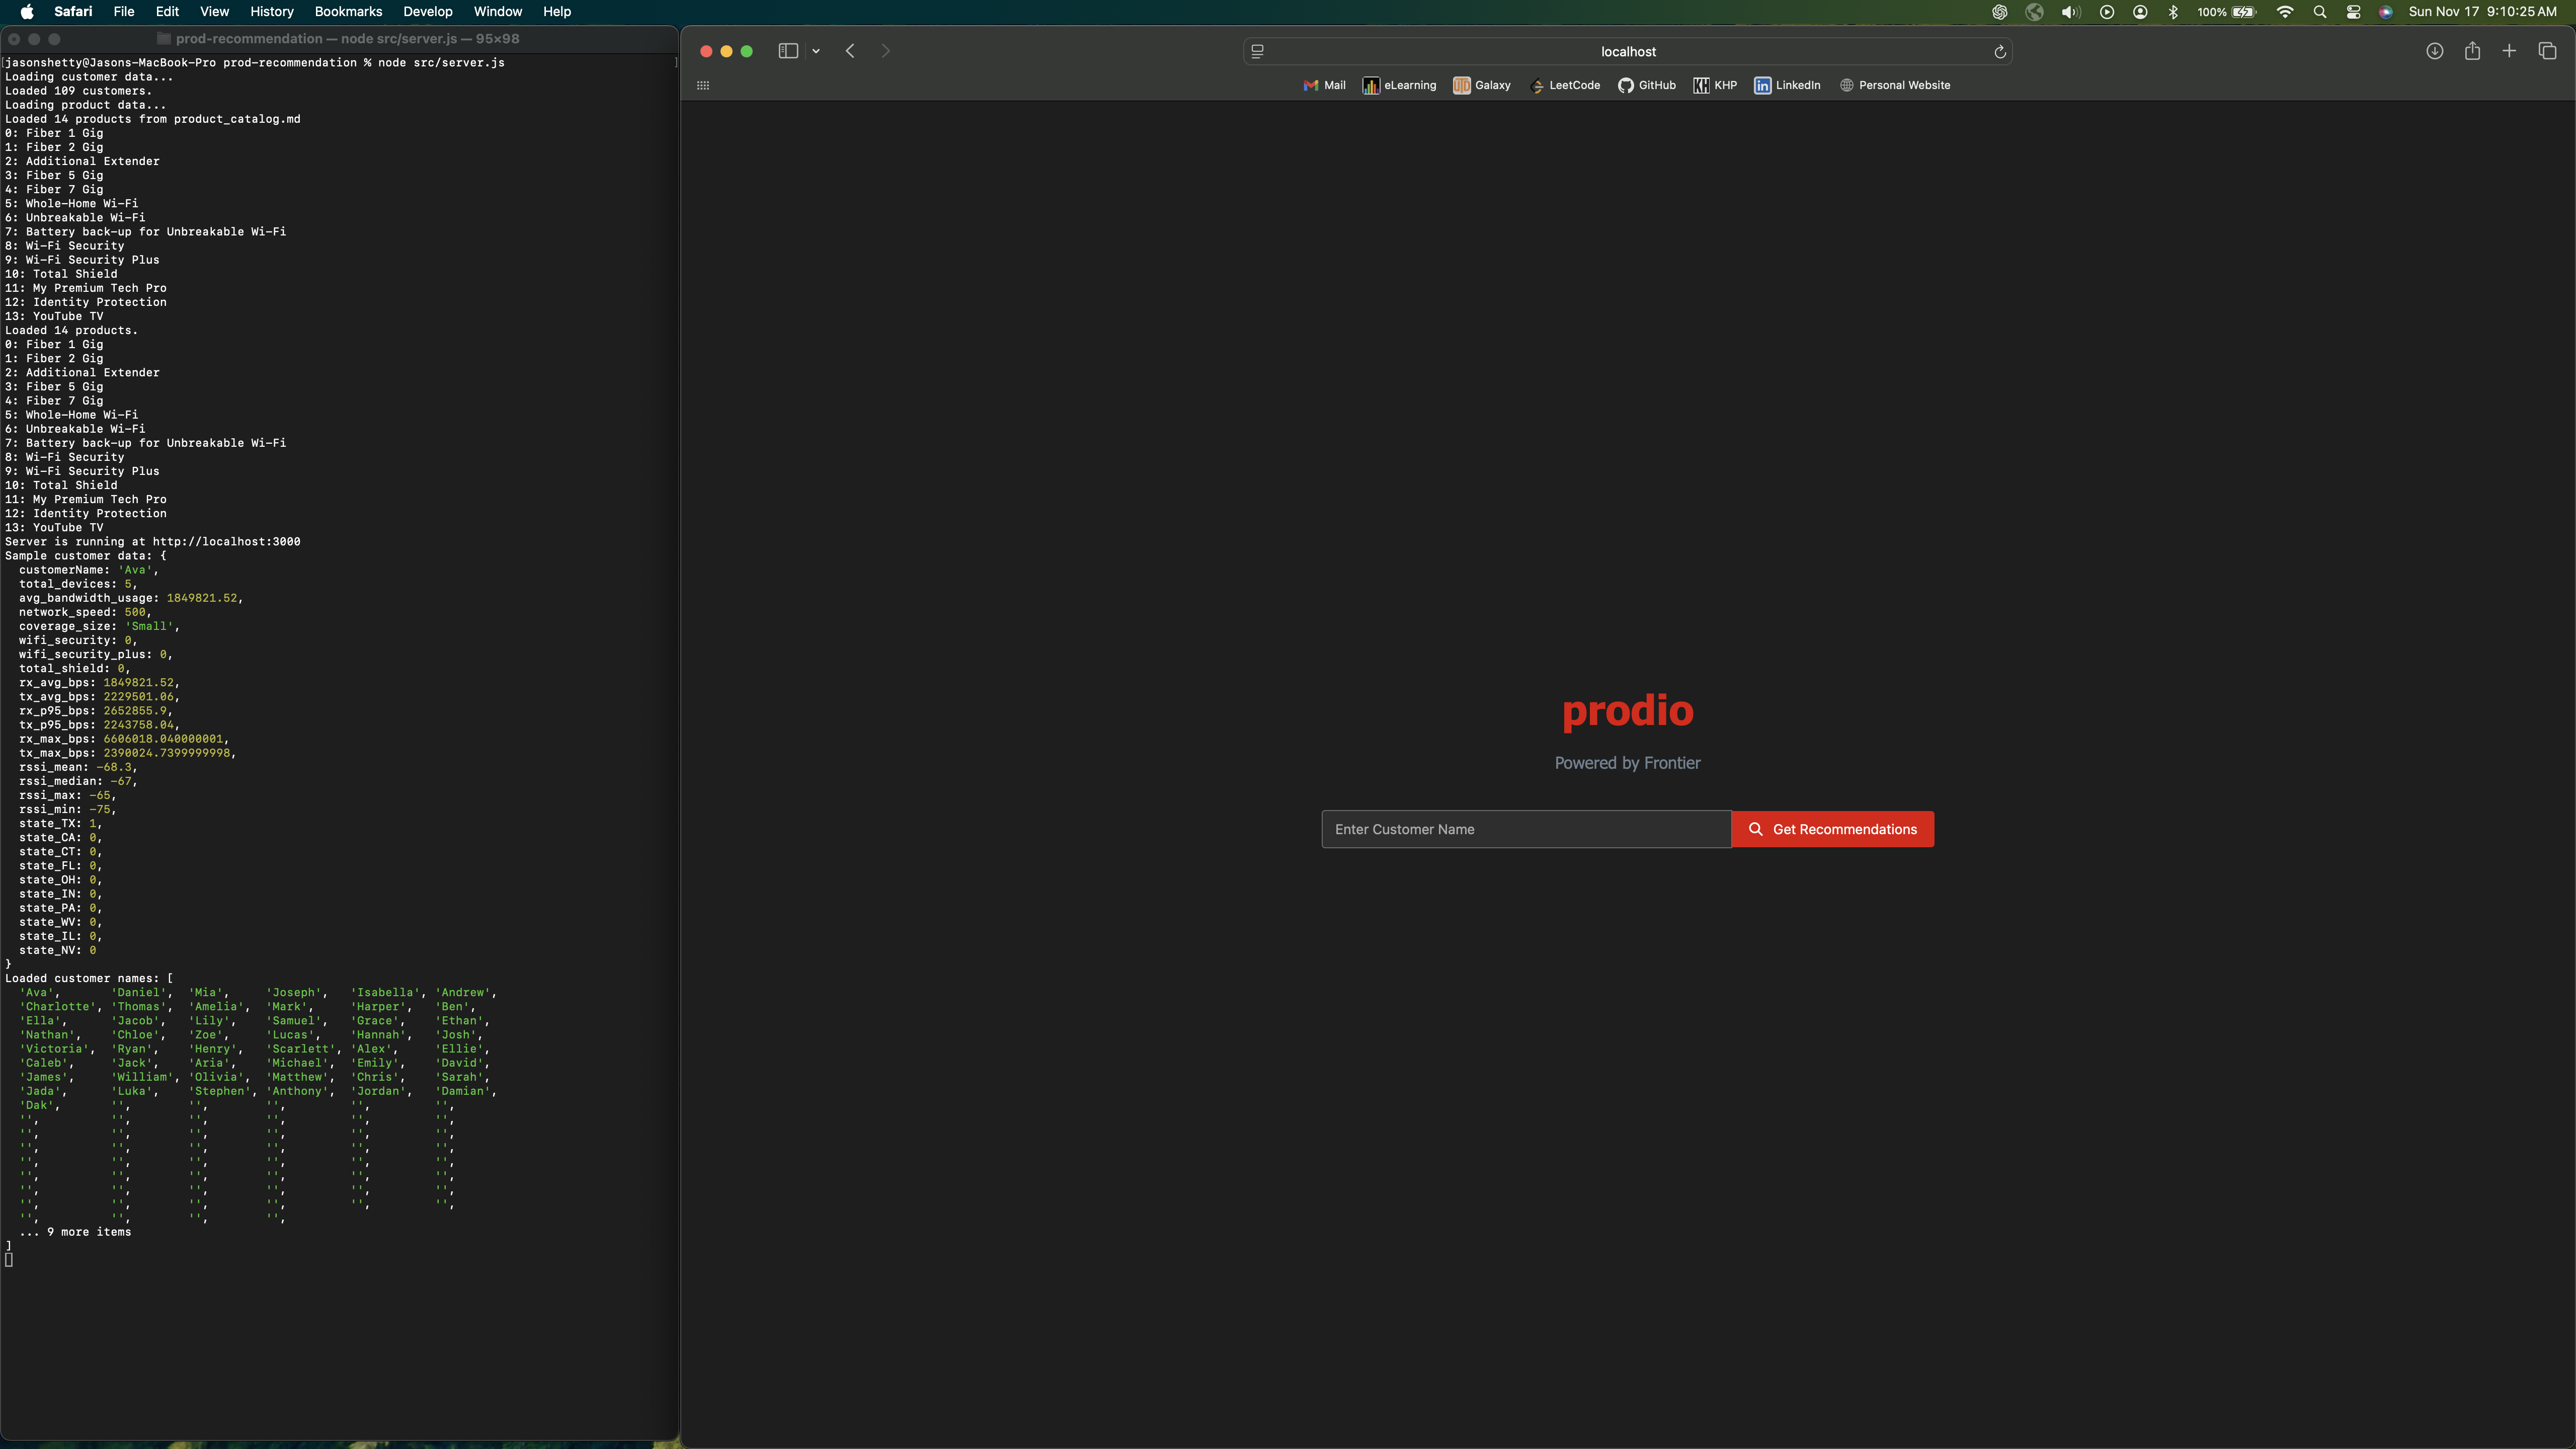
Task: Reload the localhost page
Action: click(2000, 52)
